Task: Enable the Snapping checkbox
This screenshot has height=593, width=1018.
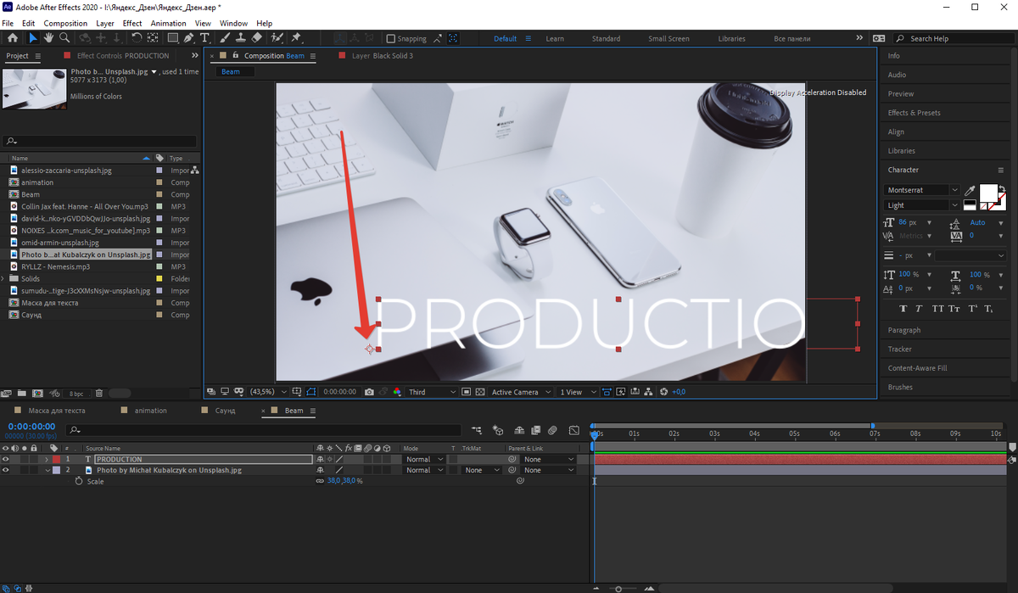Action: (x=390, y=38)
